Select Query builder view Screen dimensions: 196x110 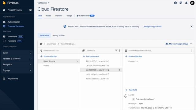coord(59,35)
